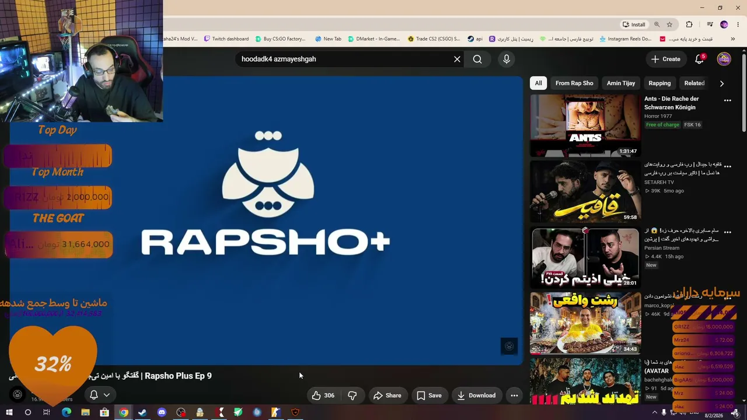Open Task View on the taskbar
747x420 pixels.
pyautogui.click(x=47, y=412)
